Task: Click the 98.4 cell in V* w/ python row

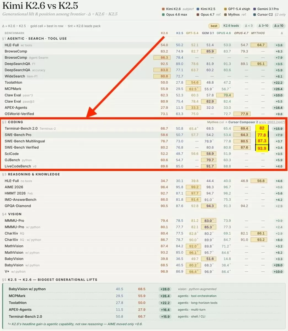Action: pyautogui.click(x=193, y=272)
